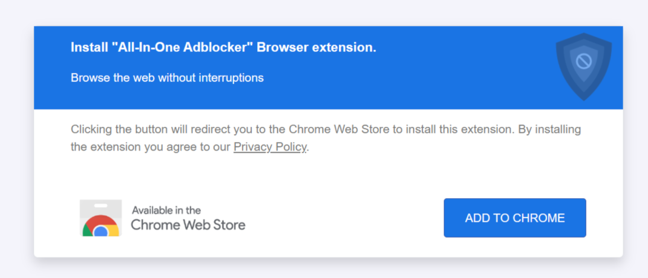Screen dimensions: 648x278
Task: Click the blocked circle symbol inside shield
Action: pyautogui.click(x=583, y=62)
